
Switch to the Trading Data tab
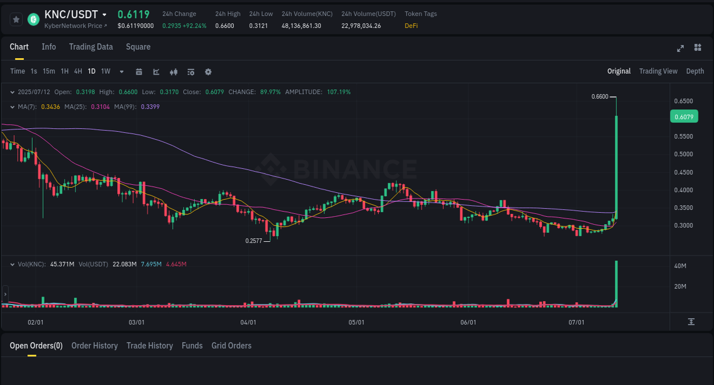91,47
